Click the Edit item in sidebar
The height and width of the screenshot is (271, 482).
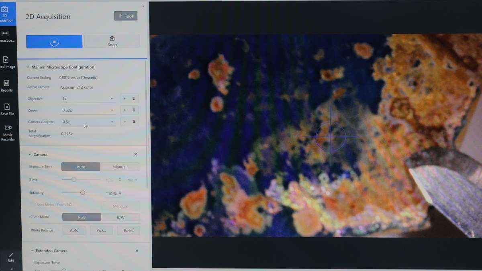[x=11, y=257]
